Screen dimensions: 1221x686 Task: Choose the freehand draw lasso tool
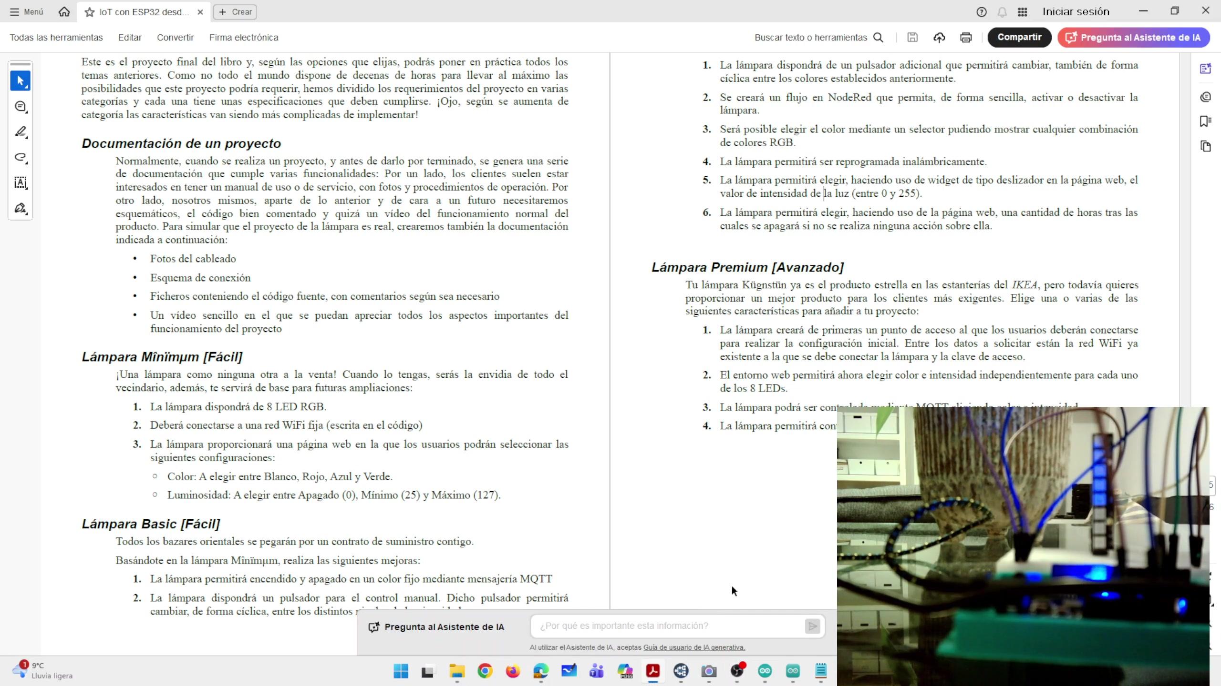tap(20, 157)
